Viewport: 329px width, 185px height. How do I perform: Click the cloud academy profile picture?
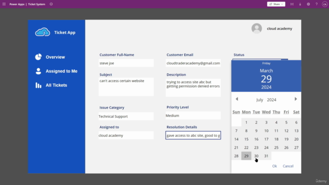click(257, 28)
